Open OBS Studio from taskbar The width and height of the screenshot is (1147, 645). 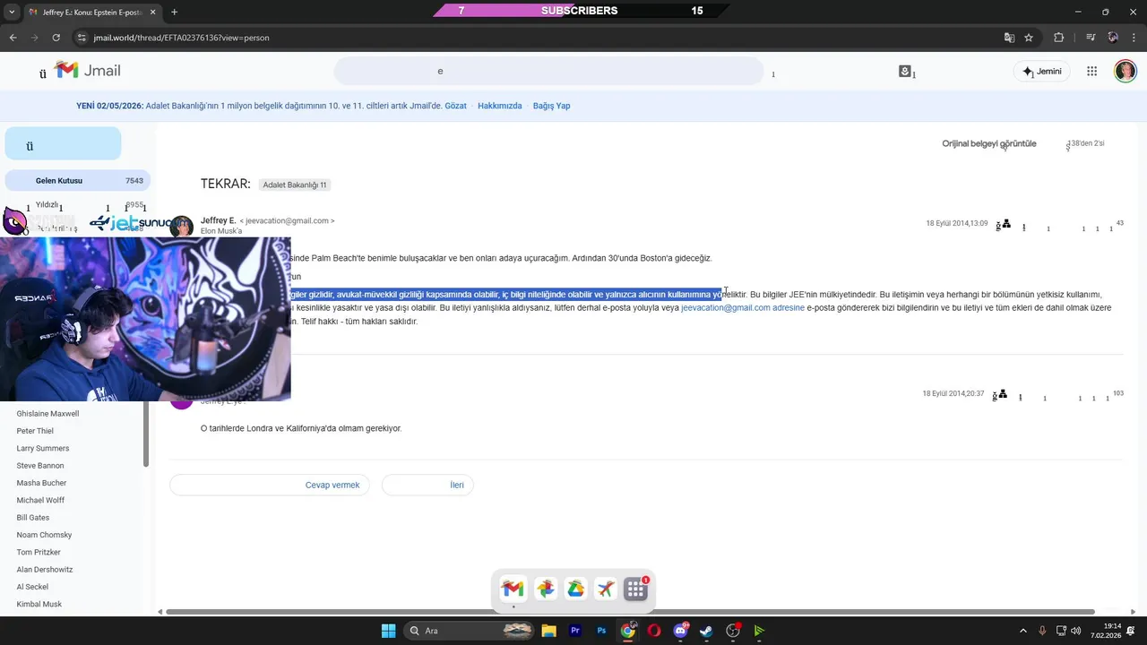(x=733, y=631)
